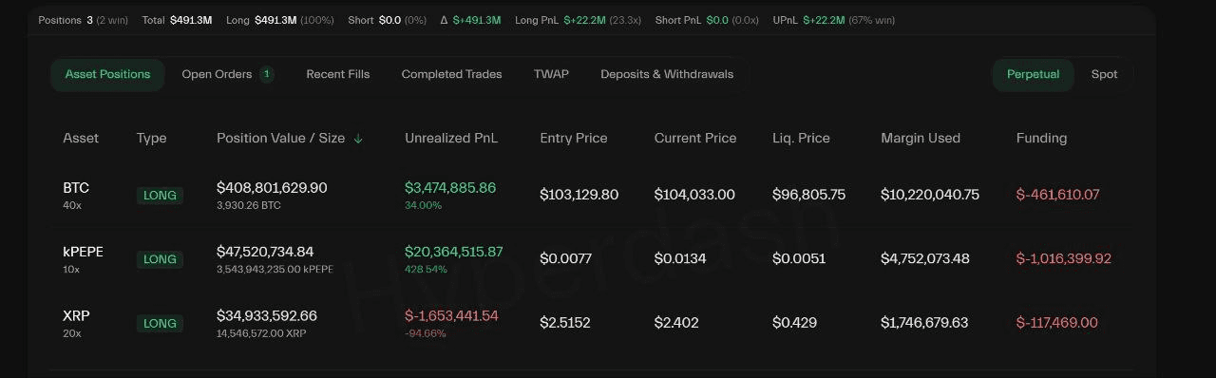The width and height of the screenshot is (1216, 378).
Task: Select the TWAP tab
Action: tap(551, 74)
